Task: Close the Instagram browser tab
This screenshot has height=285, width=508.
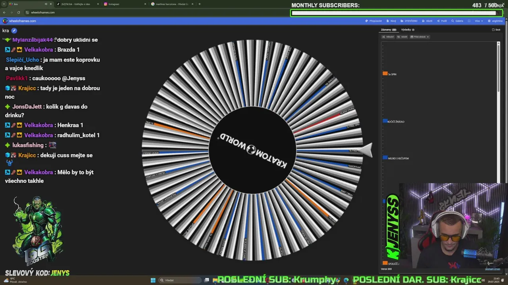Action: 145,4
